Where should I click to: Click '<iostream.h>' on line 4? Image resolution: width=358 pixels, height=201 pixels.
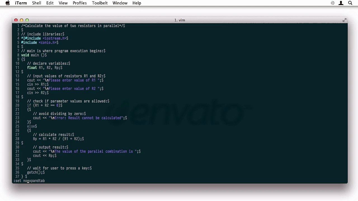click(x=55, y=38)
